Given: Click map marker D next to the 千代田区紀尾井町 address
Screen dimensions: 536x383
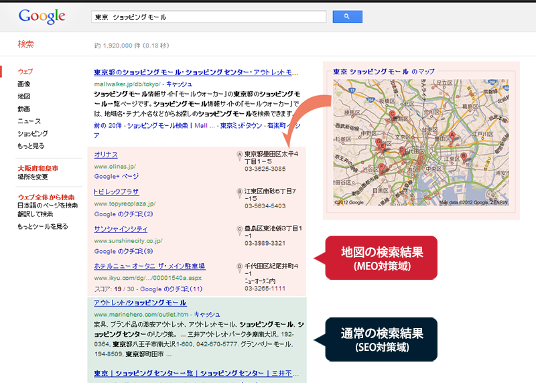Looking at the screenshot, I should coord(240,268).
